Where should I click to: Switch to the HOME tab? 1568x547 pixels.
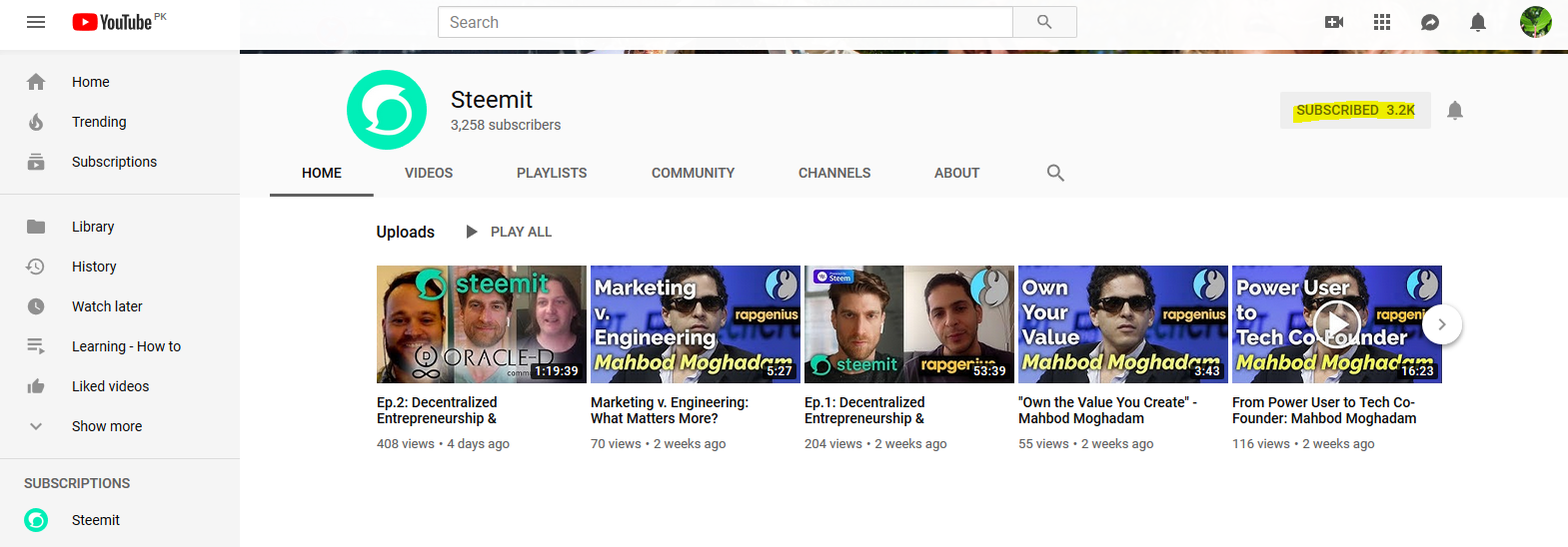click(322, 173)
